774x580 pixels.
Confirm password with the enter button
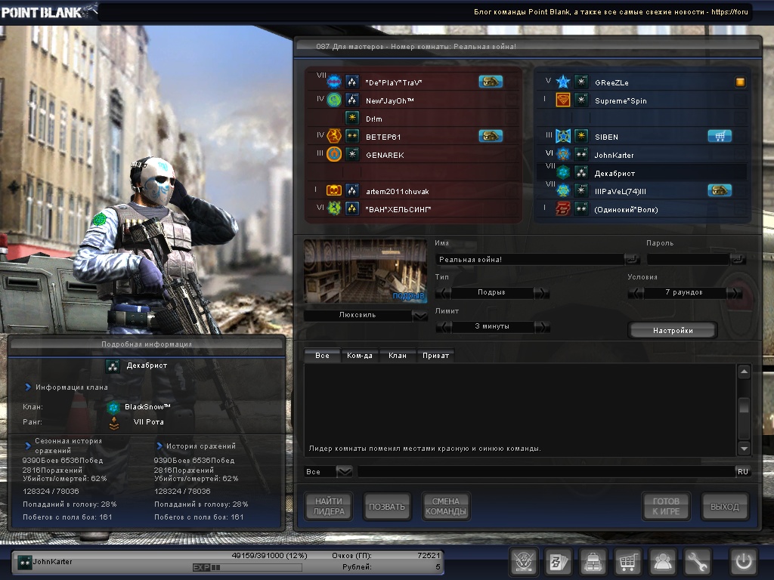coord(738,259)
